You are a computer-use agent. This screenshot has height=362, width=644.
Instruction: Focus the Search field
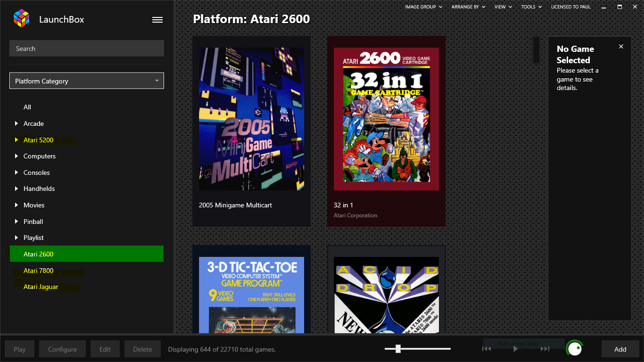tap(87, 49)
